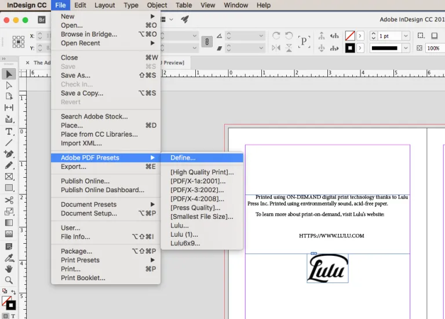This screenshot has height=319, width=445.
Task: Toggle the constrain proportions chain link
Action: pyautogui.click(x=207, y=42)
